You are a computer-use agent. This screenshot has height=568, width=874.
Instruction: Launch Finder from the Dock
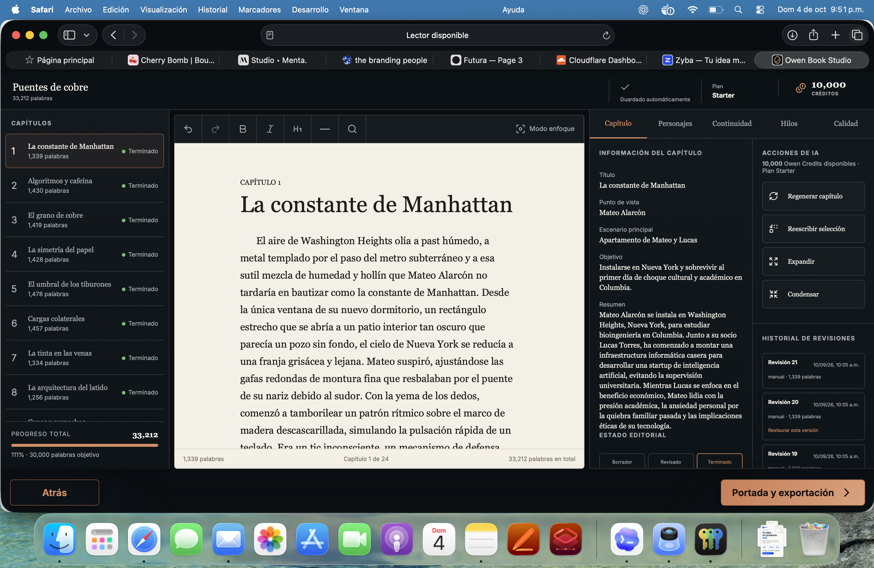59,539
